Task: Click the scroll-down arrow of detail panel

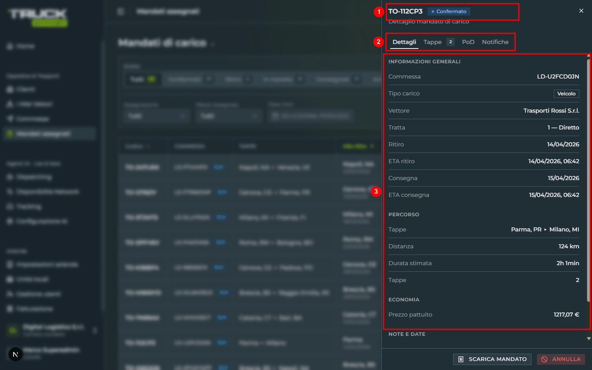Action: tap(589, 339)
